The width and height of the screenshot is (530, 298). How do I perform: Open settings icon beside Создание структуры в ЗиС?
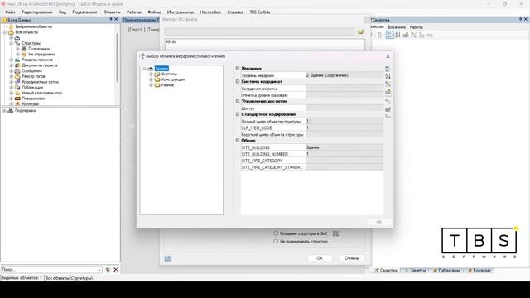pos(335,233)
